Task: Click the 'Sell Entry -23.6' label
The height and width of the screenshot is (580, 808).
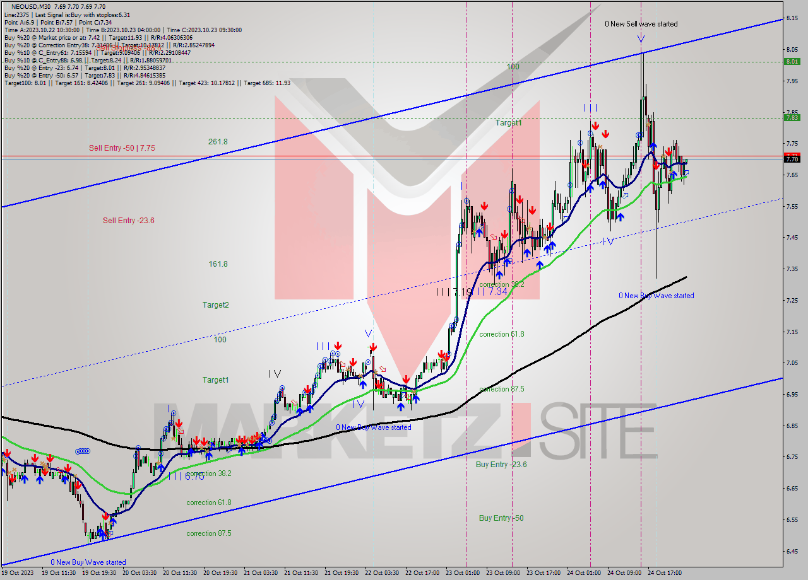Action: tap(129, 220)
